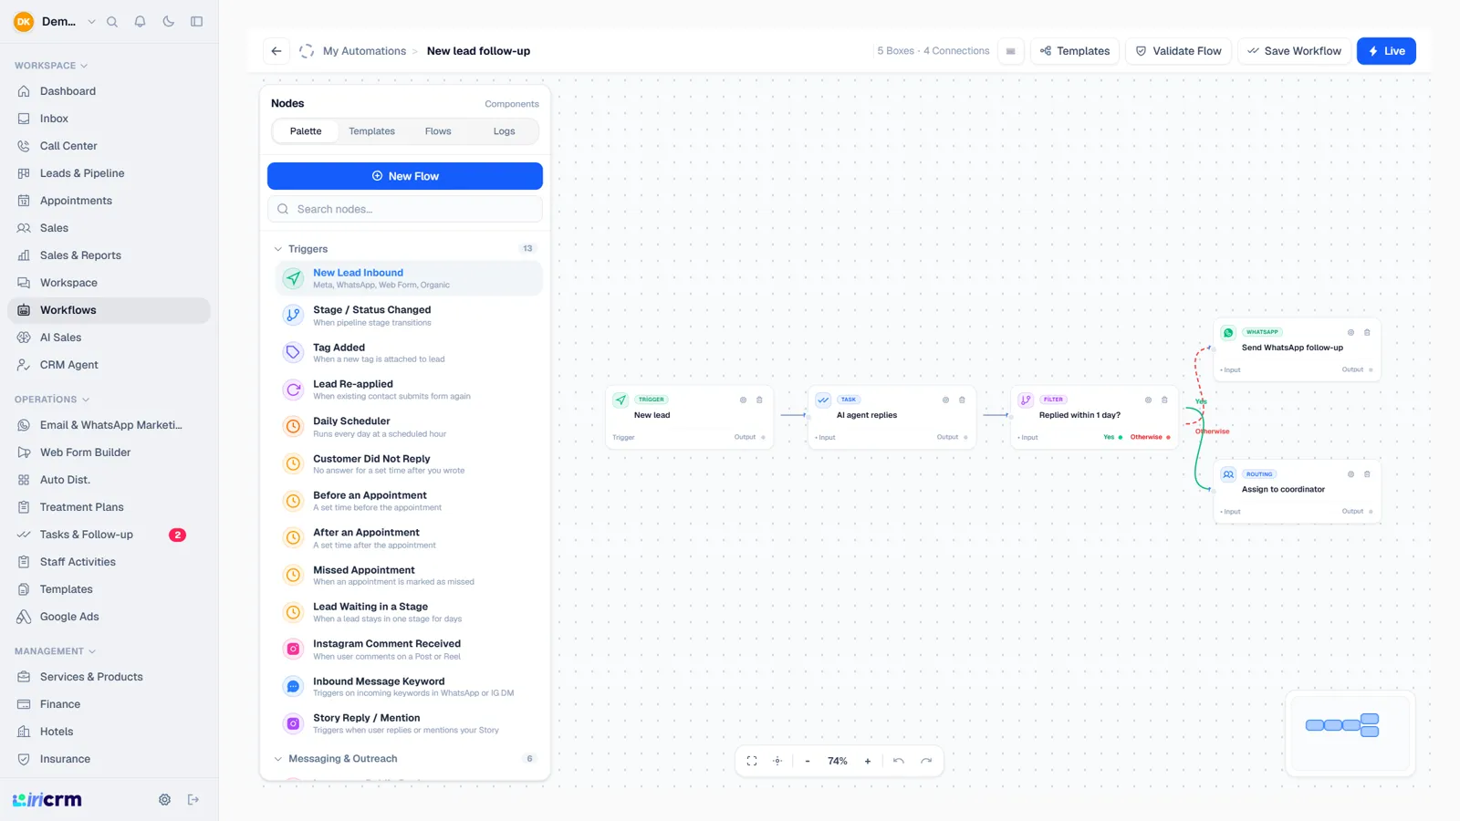This screenshot has width=1460, height=821.
Task: Open Leads & Pipeline in sidebar
Action: pos(109,173)
